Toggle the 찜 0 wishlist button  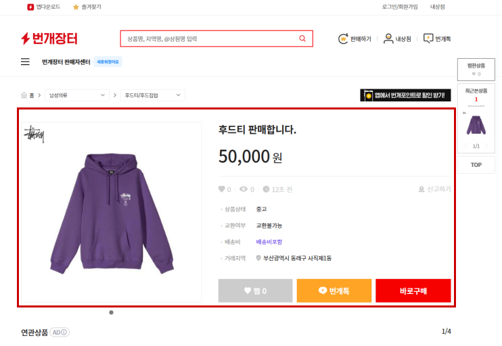[x=256, y=291]
